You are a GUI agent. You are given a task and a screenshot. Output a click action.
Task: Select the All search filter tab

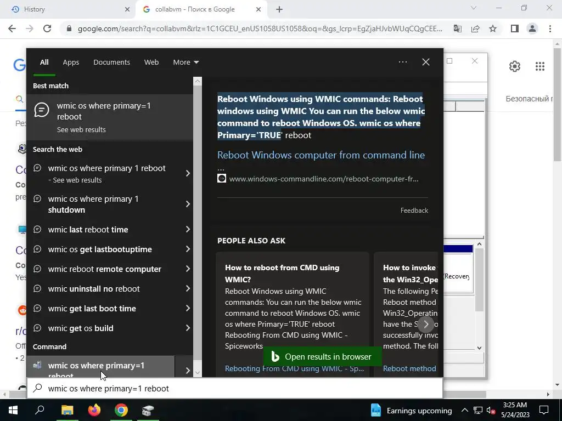pos(44,62)
